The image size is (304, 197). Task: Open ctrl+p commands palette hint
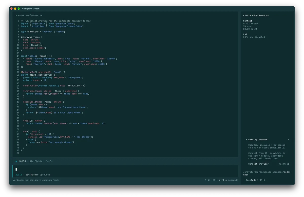pos(229,180)
